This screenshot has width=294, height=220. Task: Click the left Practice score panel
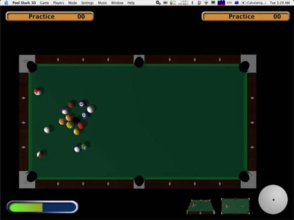coord(50,16)
